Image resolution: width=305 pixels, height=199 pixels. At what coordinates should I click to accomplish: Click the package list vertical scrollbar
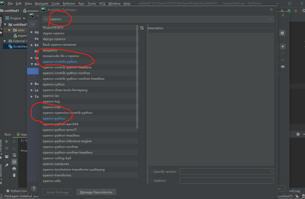pos(137,77)
